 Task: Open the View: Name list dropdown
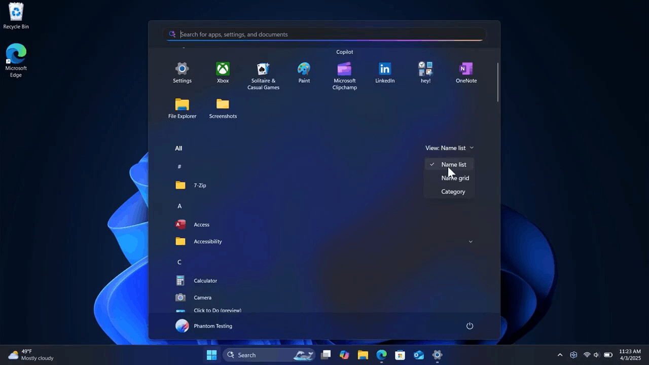tap(449, 148)
